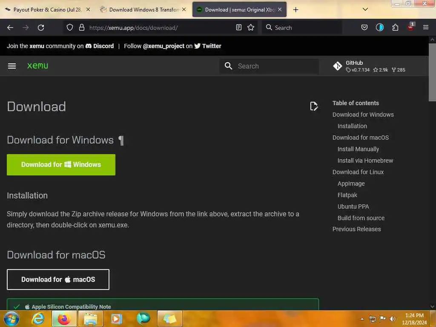Screen dimensions: 436x327
Task: Go back to the previous page
Action: point(10,28)
